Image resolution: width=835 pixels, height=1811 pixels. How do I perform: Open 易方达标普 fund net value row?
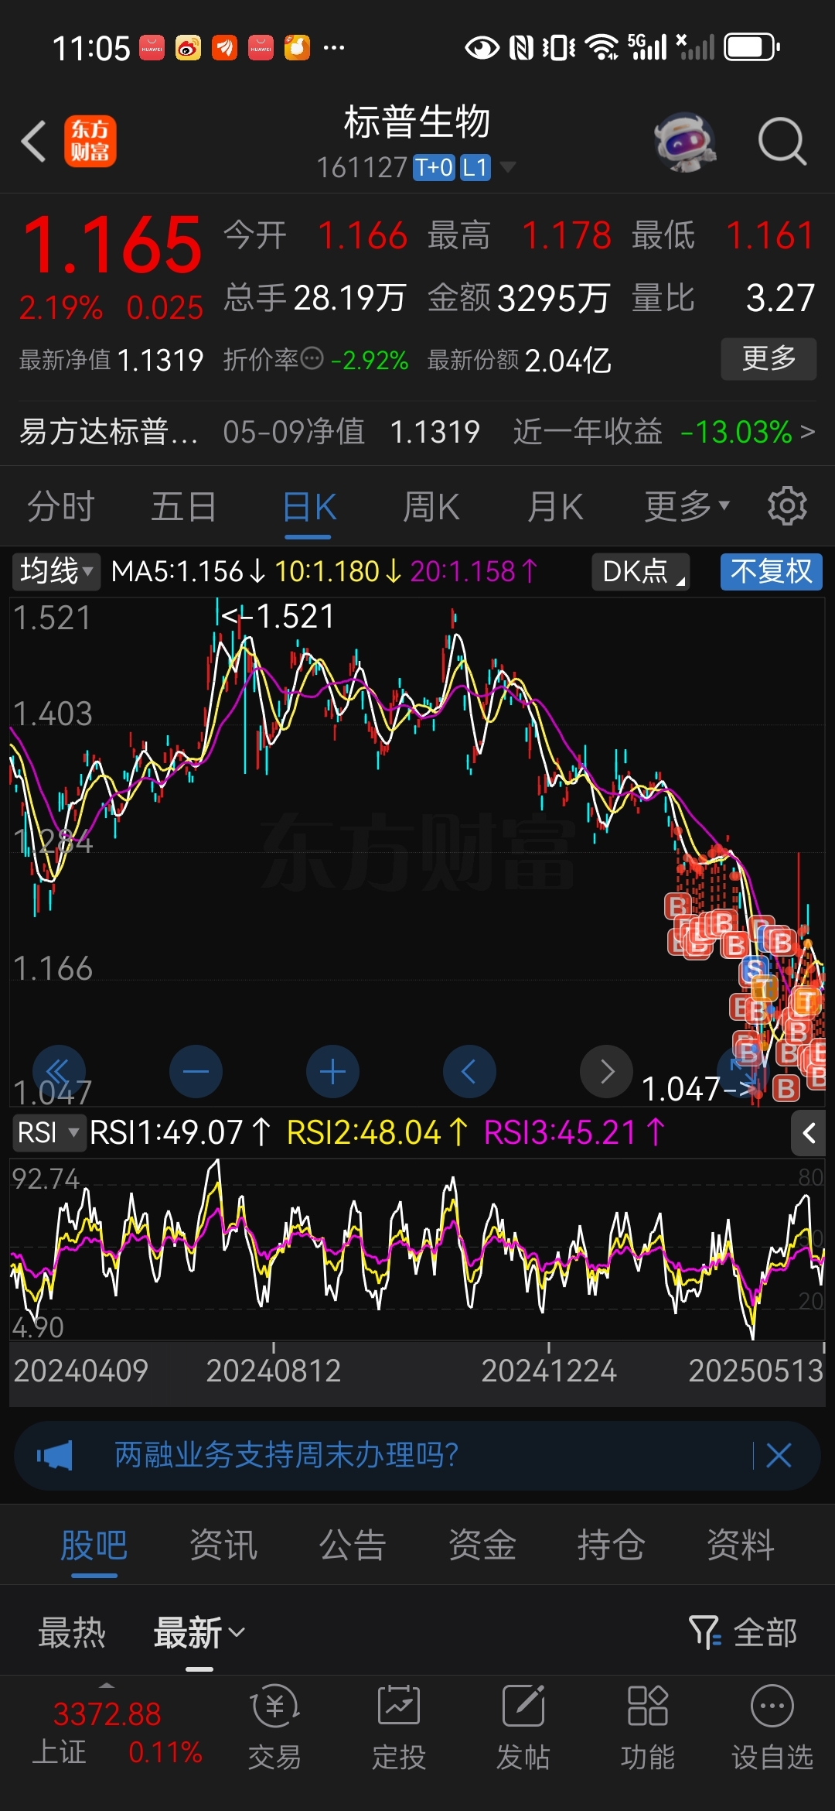pos(417,432)
